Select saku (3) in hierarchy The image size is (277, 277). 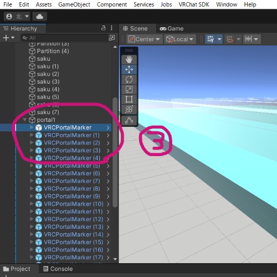click(48, 81)
